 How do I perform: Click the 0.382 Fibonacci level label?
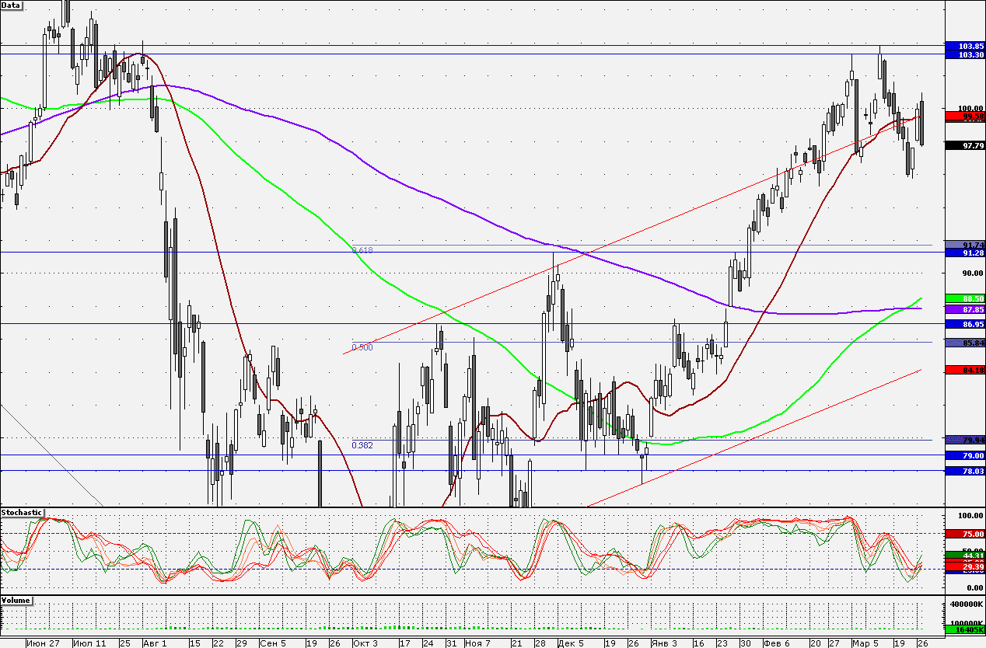tap(362, 445)
